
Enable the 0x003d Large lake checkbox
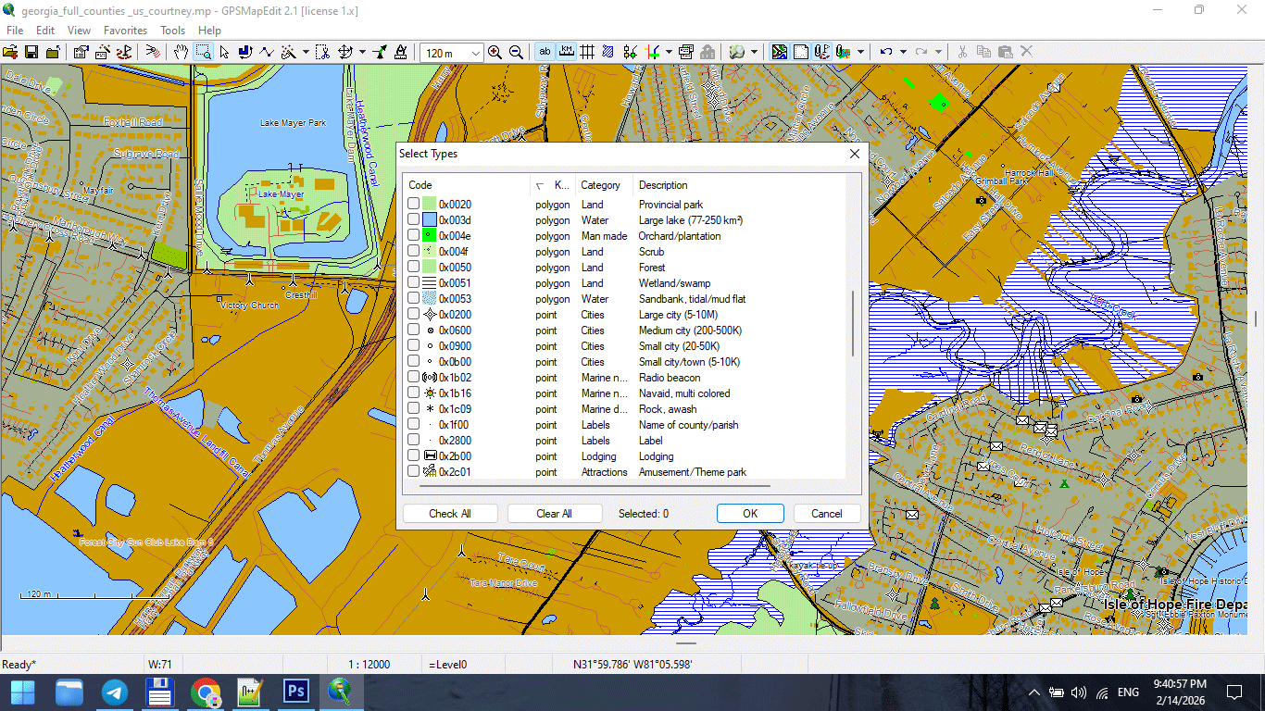pyautogui.click(x=413, y=220)
